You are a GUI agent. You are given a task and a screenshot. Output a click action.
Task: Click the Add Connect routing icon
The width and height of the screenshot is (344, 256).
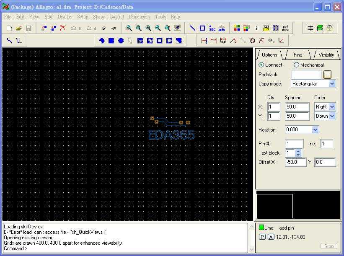(9, 41)
